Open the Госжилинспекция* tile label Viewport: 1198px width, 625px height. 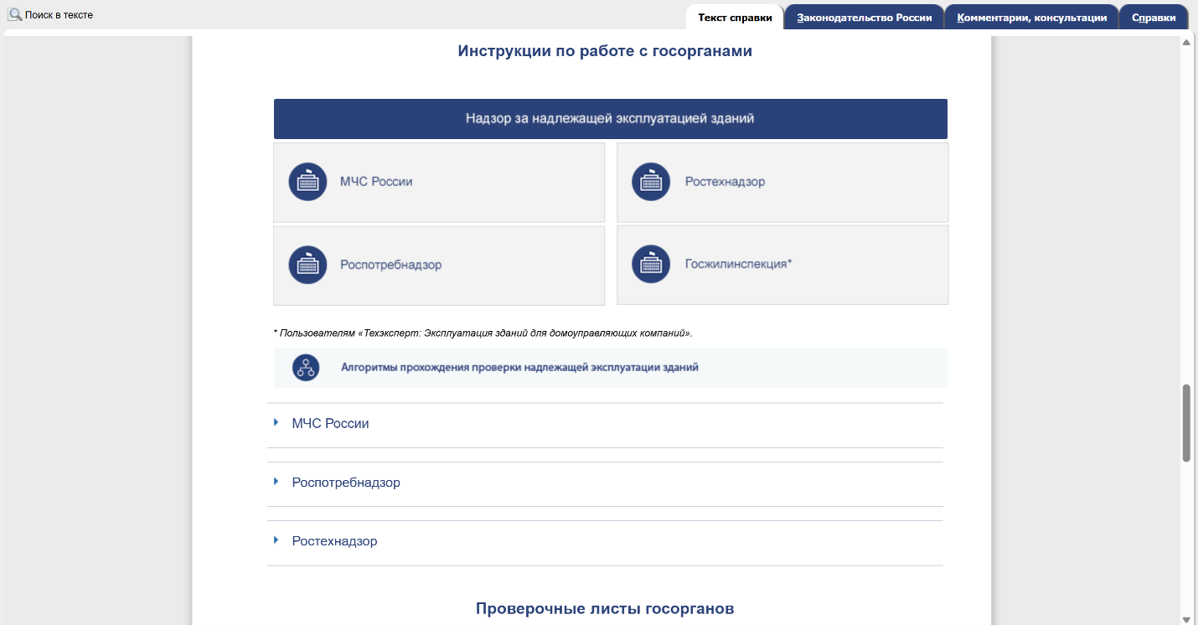tap(738, 264)
